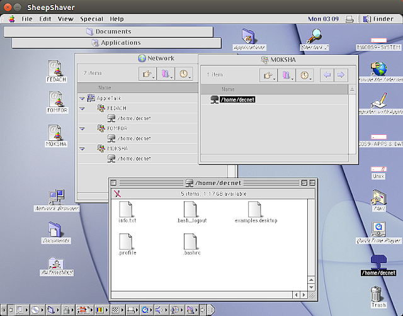Select the QuickTime Player icon
The image size is (403, 316).
pyautogui.click(x=378, y=233)
